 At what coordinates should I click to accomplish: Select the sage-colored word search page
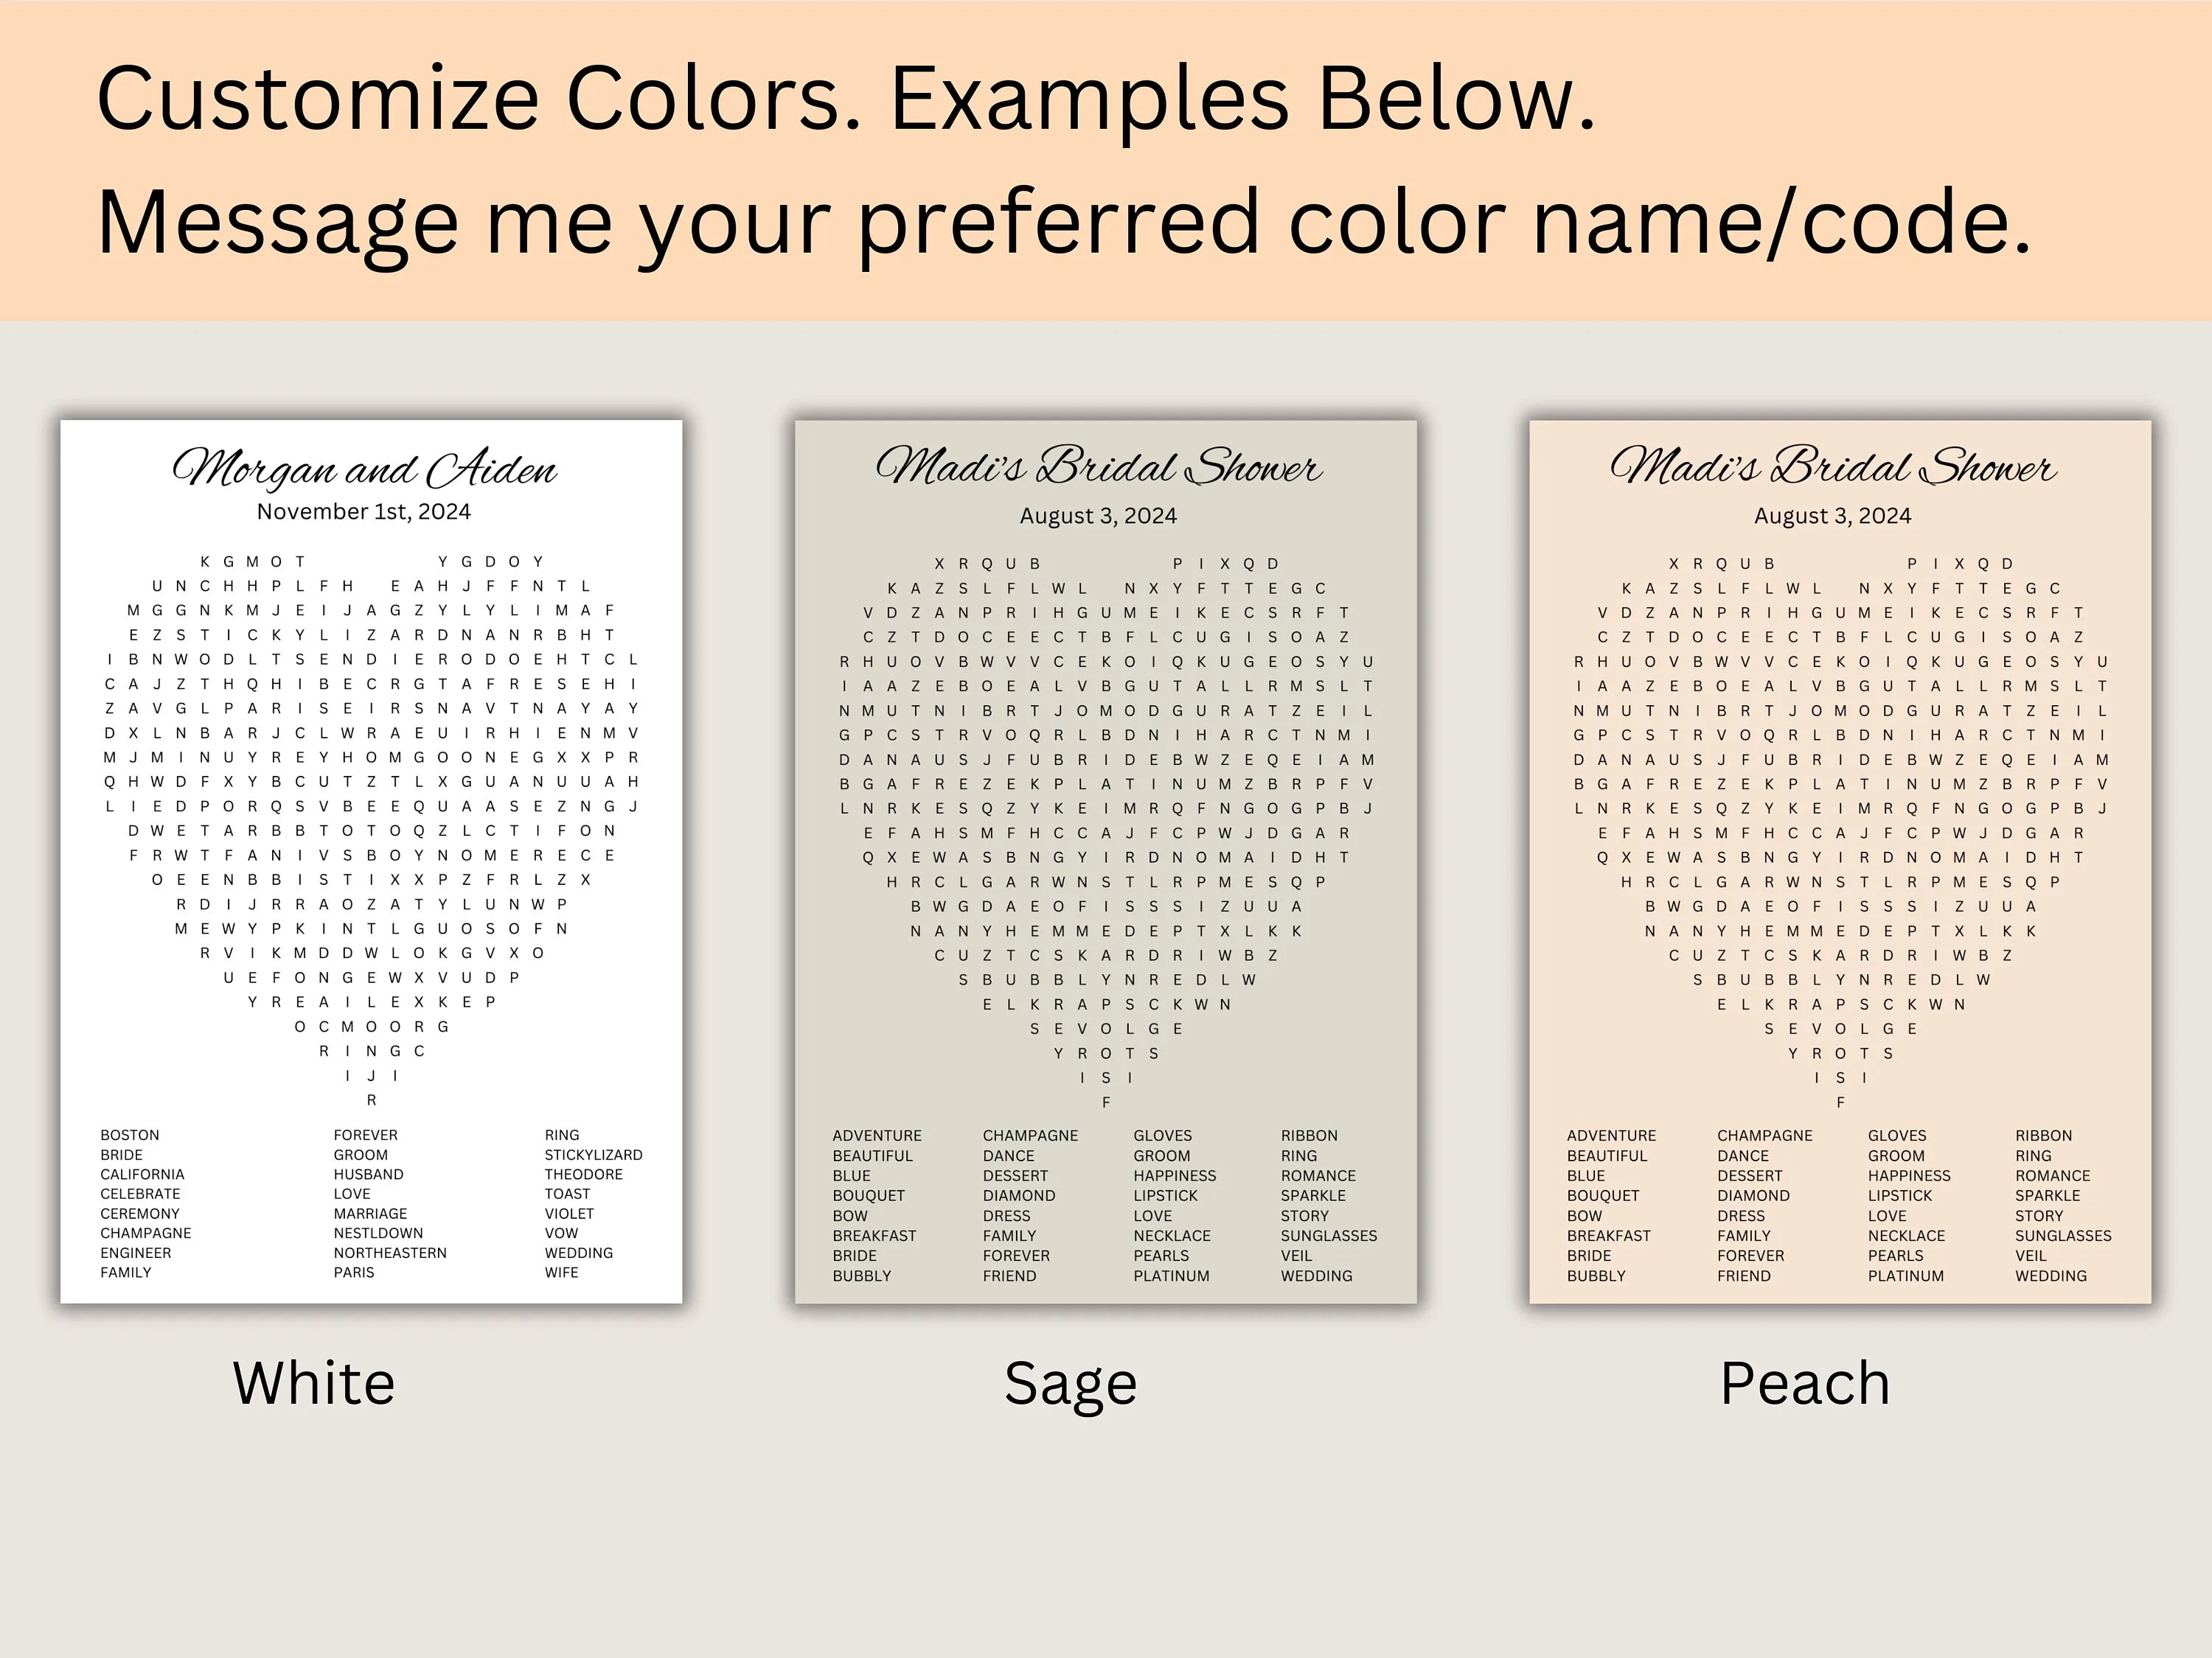1105,861
